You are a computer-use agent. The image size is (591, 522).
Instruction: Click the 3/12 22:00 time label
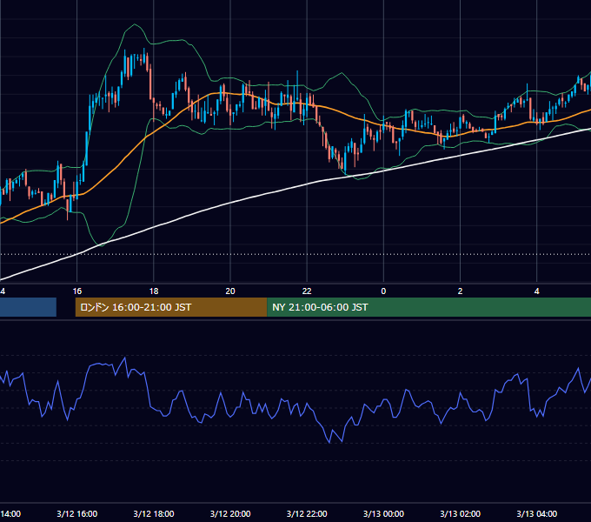click(307, 513)
